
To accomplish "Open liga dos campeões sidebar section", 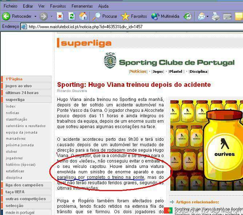I will (x=26, y=185).
